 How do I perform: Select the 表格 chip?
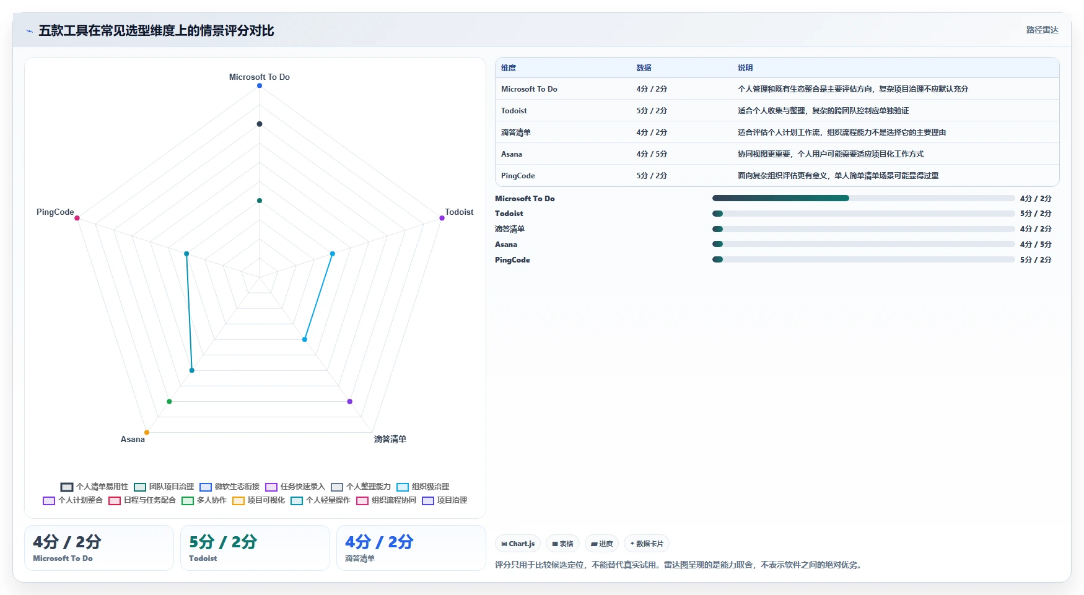(x=562, y=544)
